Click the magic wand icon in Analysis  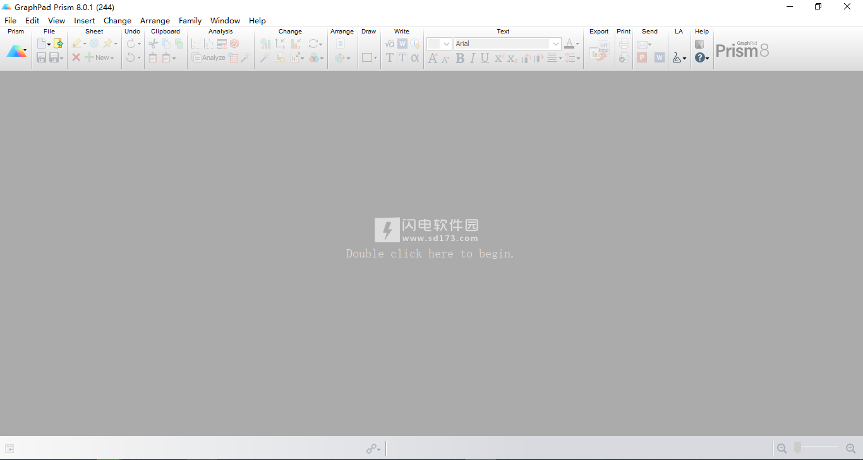[x=246, y=57]
